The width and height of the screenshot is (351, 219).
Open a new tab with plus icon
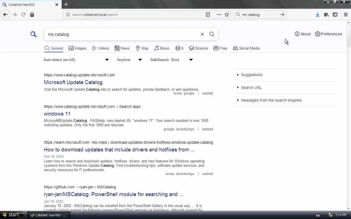(x=66, y=4)
